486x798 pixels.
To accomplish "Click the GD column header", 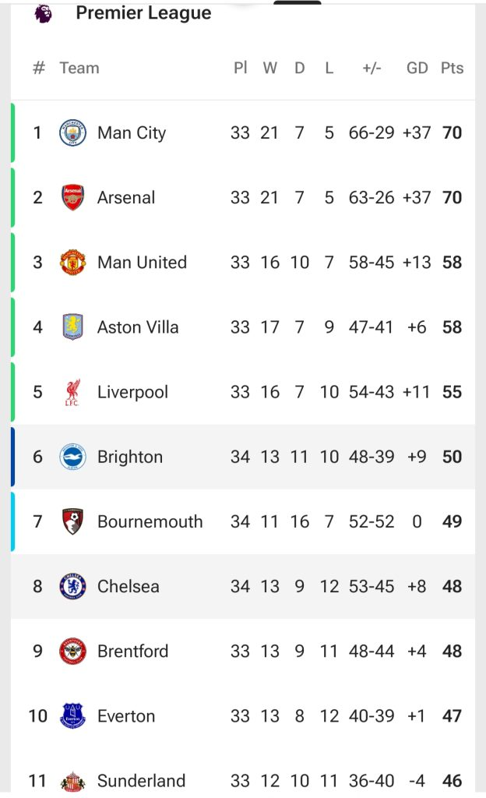I will point(417,68).
